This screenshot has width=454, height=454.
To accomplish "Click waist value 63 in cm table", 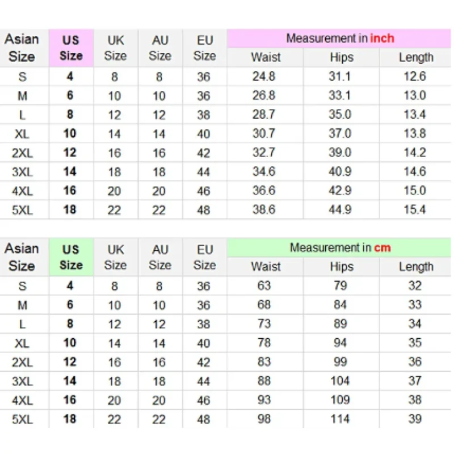I will point(264,285).
